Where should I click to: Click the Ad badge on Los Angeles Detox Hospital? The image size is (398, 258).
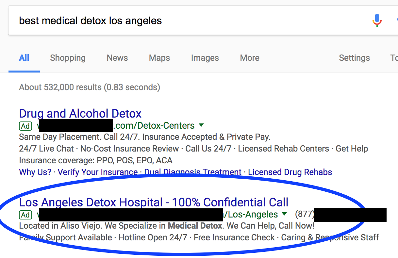tap(25, 215)
